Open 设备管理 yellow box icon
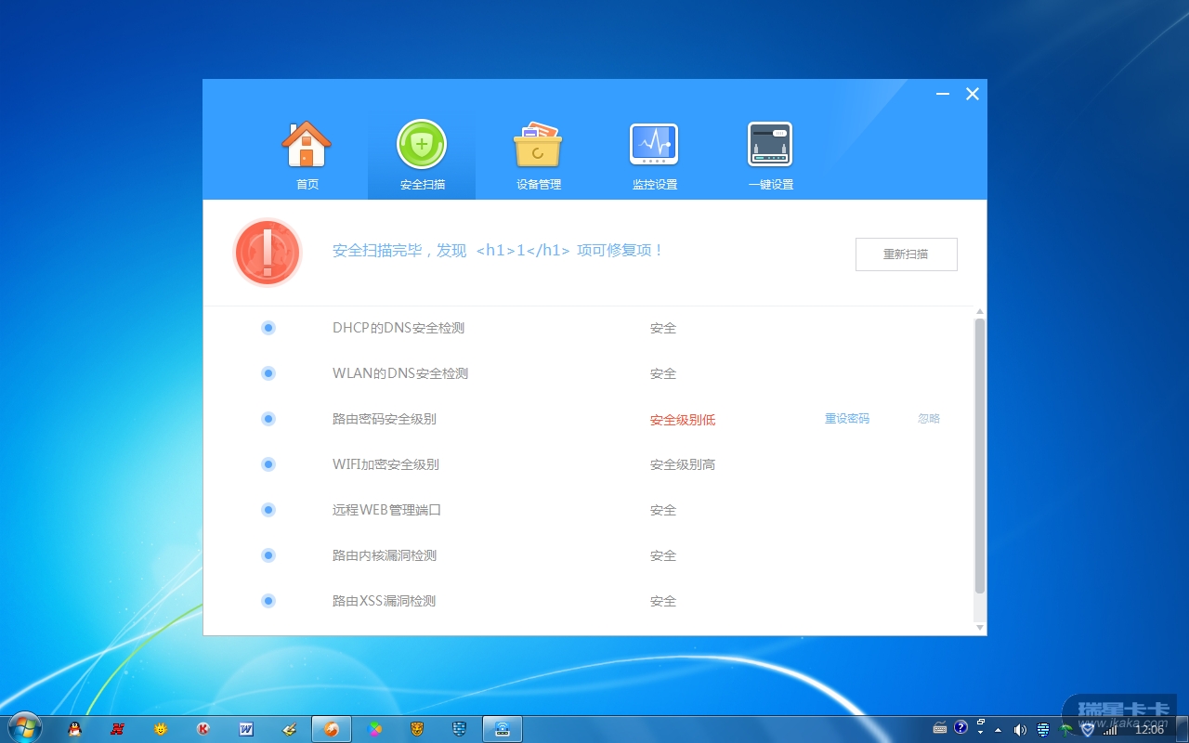The height and width of the screenshot is (743, 1189). point(538,147)
